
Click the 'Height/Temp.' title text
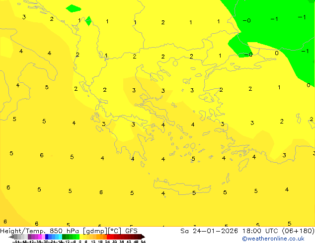coord(23,231)
